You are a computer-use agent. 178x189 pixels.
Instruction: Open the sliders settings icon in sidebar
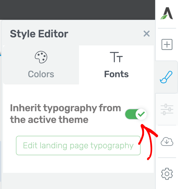click(167, 109)
